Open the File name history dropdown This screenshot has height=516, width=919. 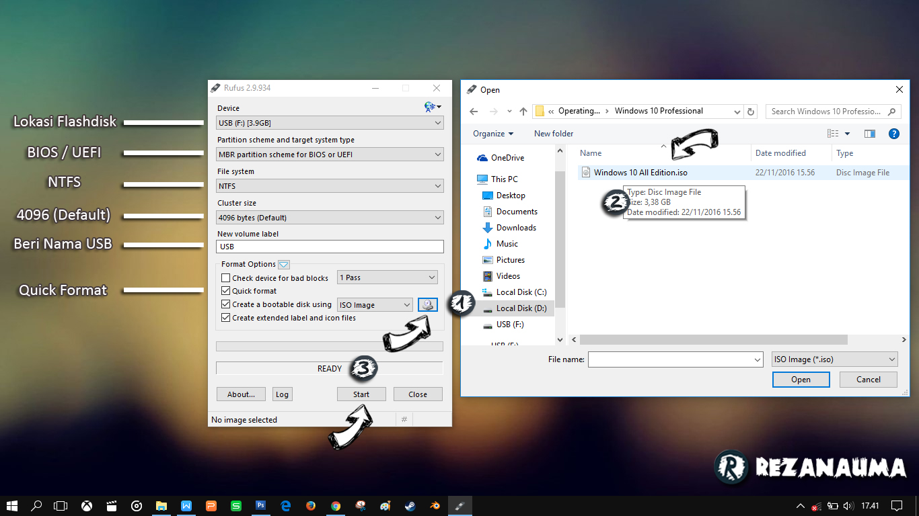tap(758, 359)
